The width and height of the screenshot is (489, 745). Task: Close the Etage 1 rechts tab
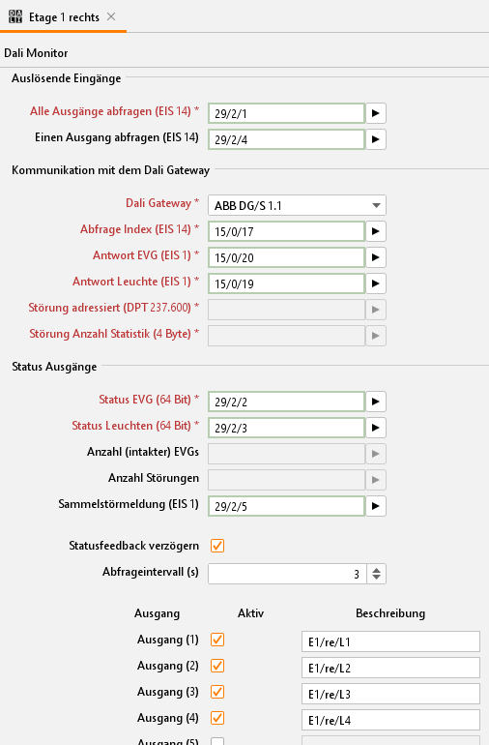[111, 16]
